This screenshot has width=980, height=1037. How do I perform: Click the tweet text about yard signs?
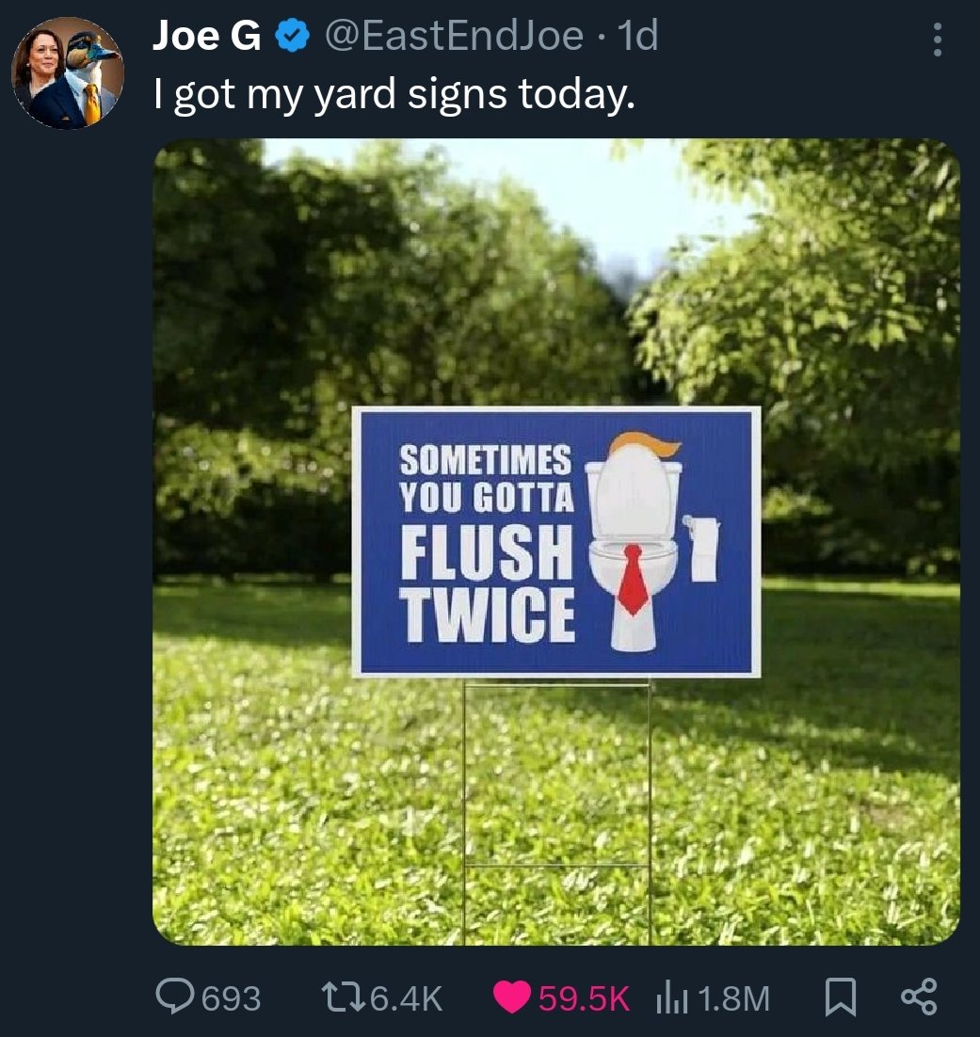click(394, 95)
